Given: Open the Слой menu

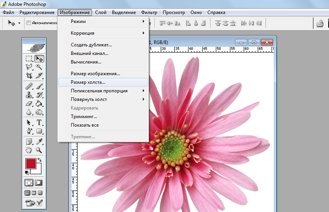Looking at the screenshot, I should (101, 12).
